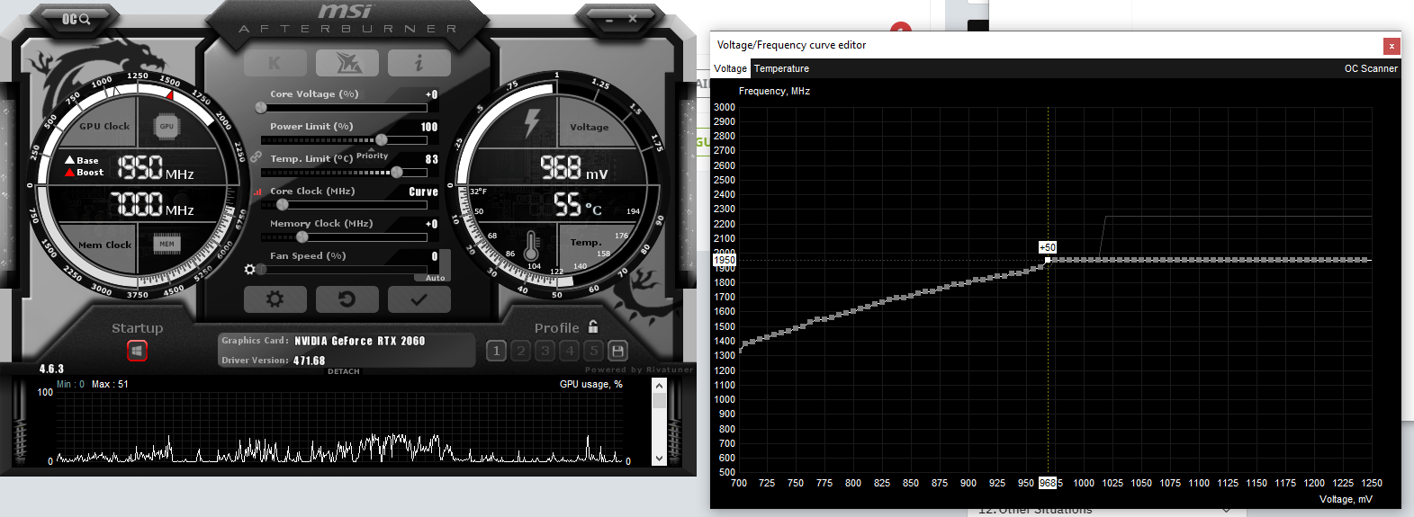
Task: Switch to the Voltage tab in curve editor
Action: pos(730,68)
